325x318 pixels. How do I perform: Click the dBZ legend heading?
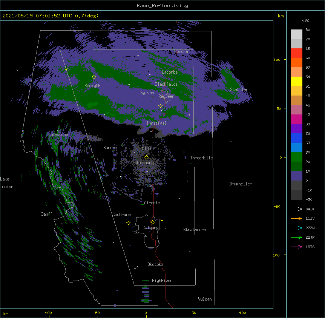click(305, 20)
